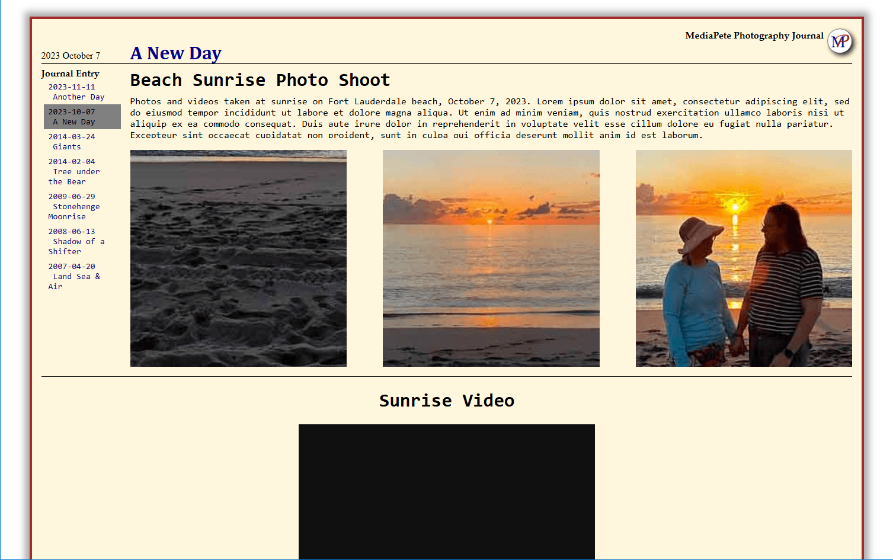The width and height of the screenshot is (893, 560).
Task: View the "Tree under the Bear" entry
Action: tap(73, 171)
